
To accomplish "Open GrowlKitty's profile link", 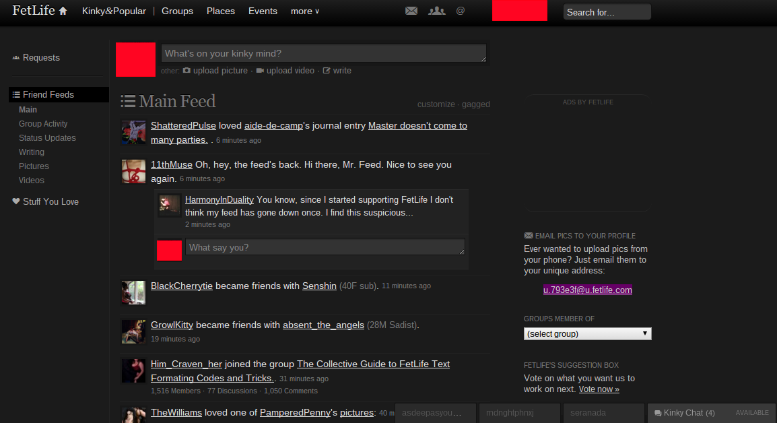I will tap(172, 325).
